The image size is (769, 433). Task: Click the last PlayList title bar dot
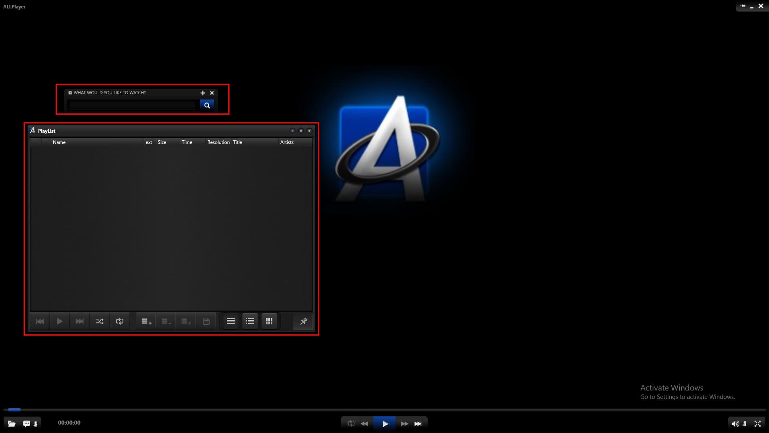click(309, 131)
